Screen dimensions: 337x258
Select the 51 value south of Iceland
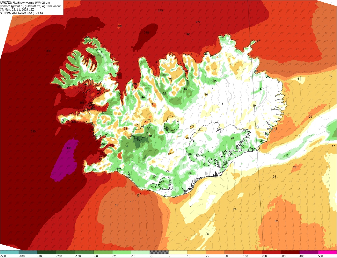click(x=116, y=205)
